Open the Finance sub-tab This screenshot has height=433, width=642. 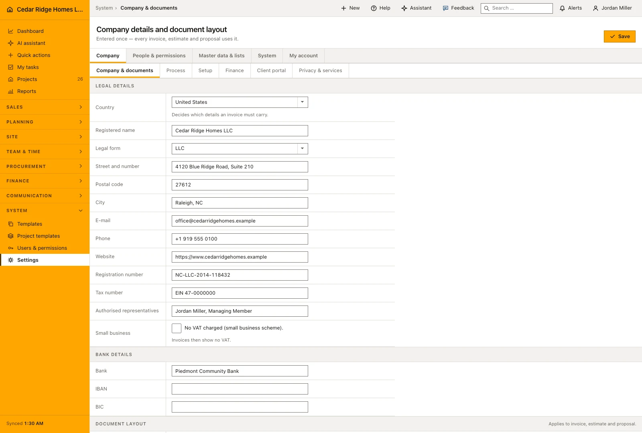tap(235, 71)
